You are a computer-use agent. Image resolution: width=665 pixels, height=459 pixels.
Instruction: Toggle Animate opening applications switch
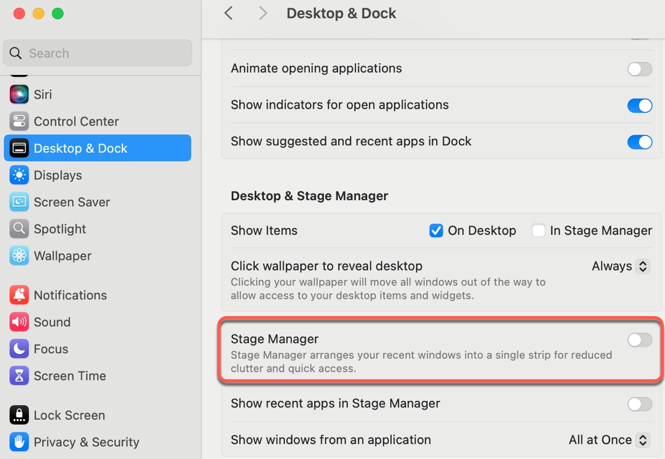pyautogui.click(x=640, y=69)
